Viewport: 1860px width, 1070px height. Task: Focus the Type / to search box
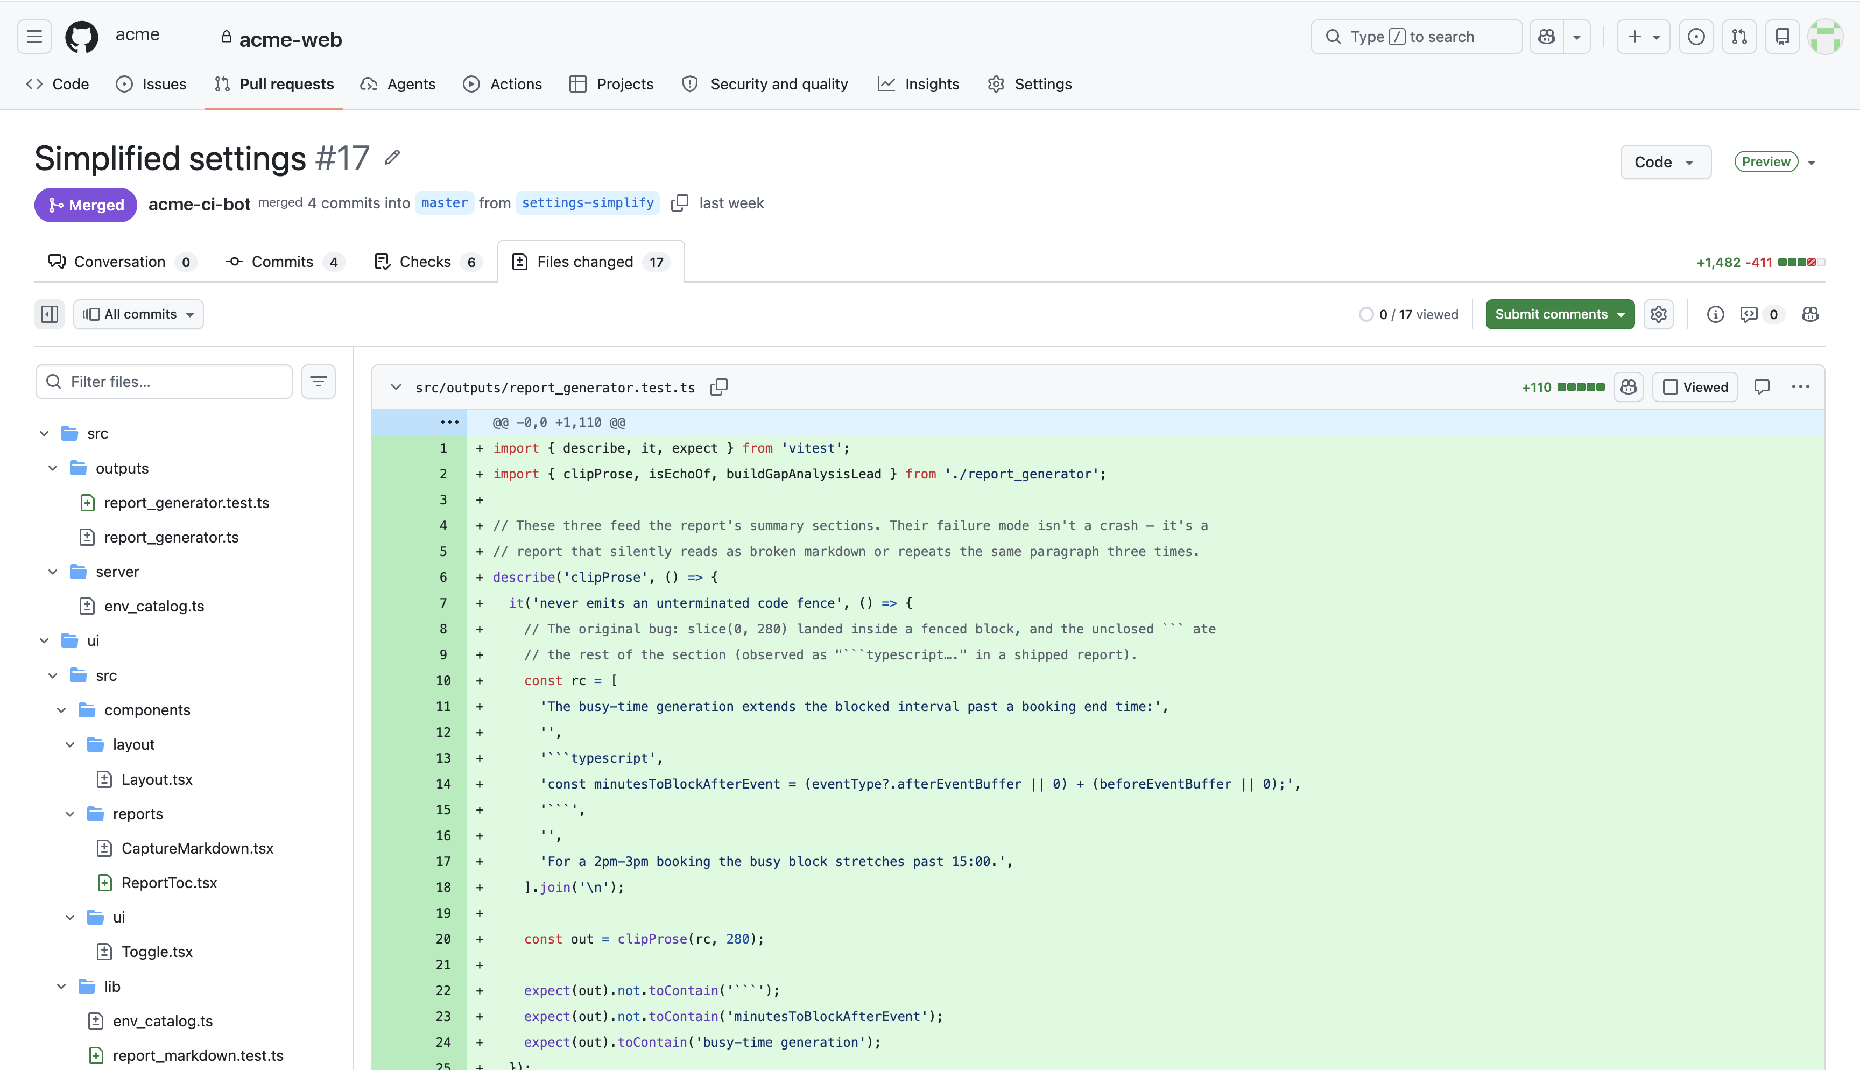pyautogui.click(x=1417, y=37)
